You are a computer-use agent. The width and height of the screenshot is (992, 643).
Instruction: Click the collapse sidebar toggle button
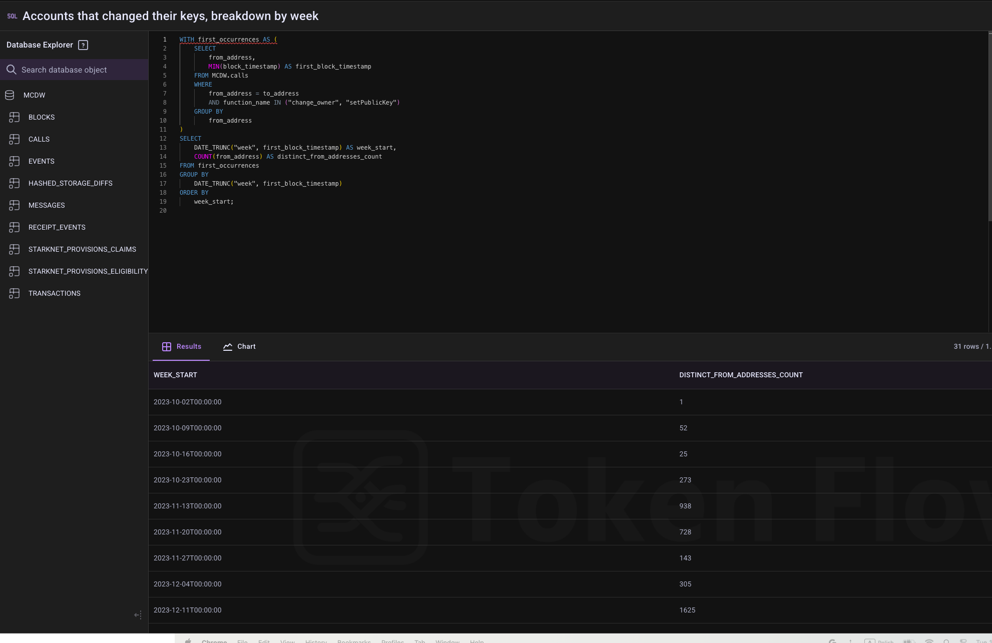click(x=137, y=615)
